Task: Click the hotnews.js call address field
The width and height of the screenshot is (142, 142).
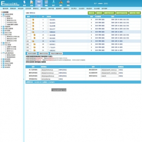Action: (x=50, y=70)
